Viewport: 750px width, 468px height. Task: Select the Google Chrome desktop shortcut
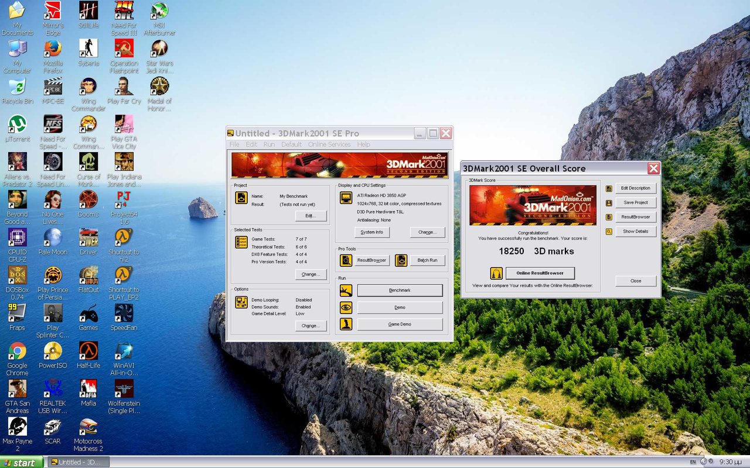(x=17, y=358)
